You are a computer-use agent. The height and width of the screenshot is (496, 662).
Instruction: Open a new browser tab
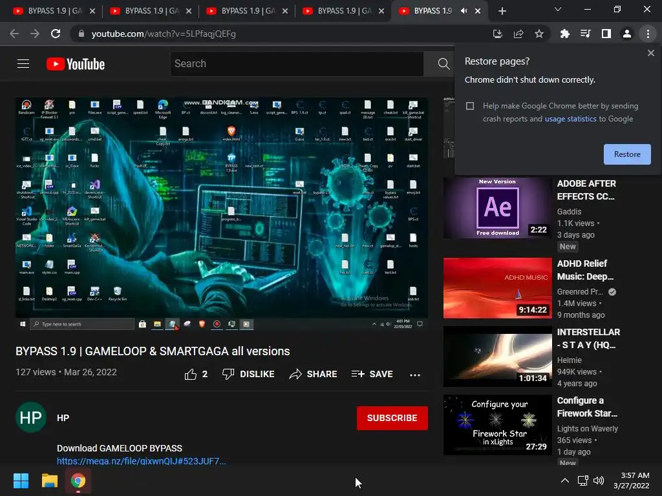[502, 11]
